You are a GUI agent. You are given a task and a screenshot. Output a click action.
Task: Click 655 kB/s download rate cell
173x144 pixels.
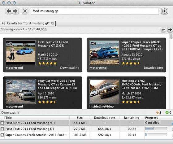pos(105,129)
